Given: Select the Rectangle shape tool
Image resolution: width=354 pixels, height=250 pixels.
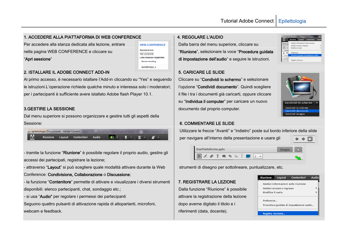Looking at the screenshot, I should (x=224, y=156).
